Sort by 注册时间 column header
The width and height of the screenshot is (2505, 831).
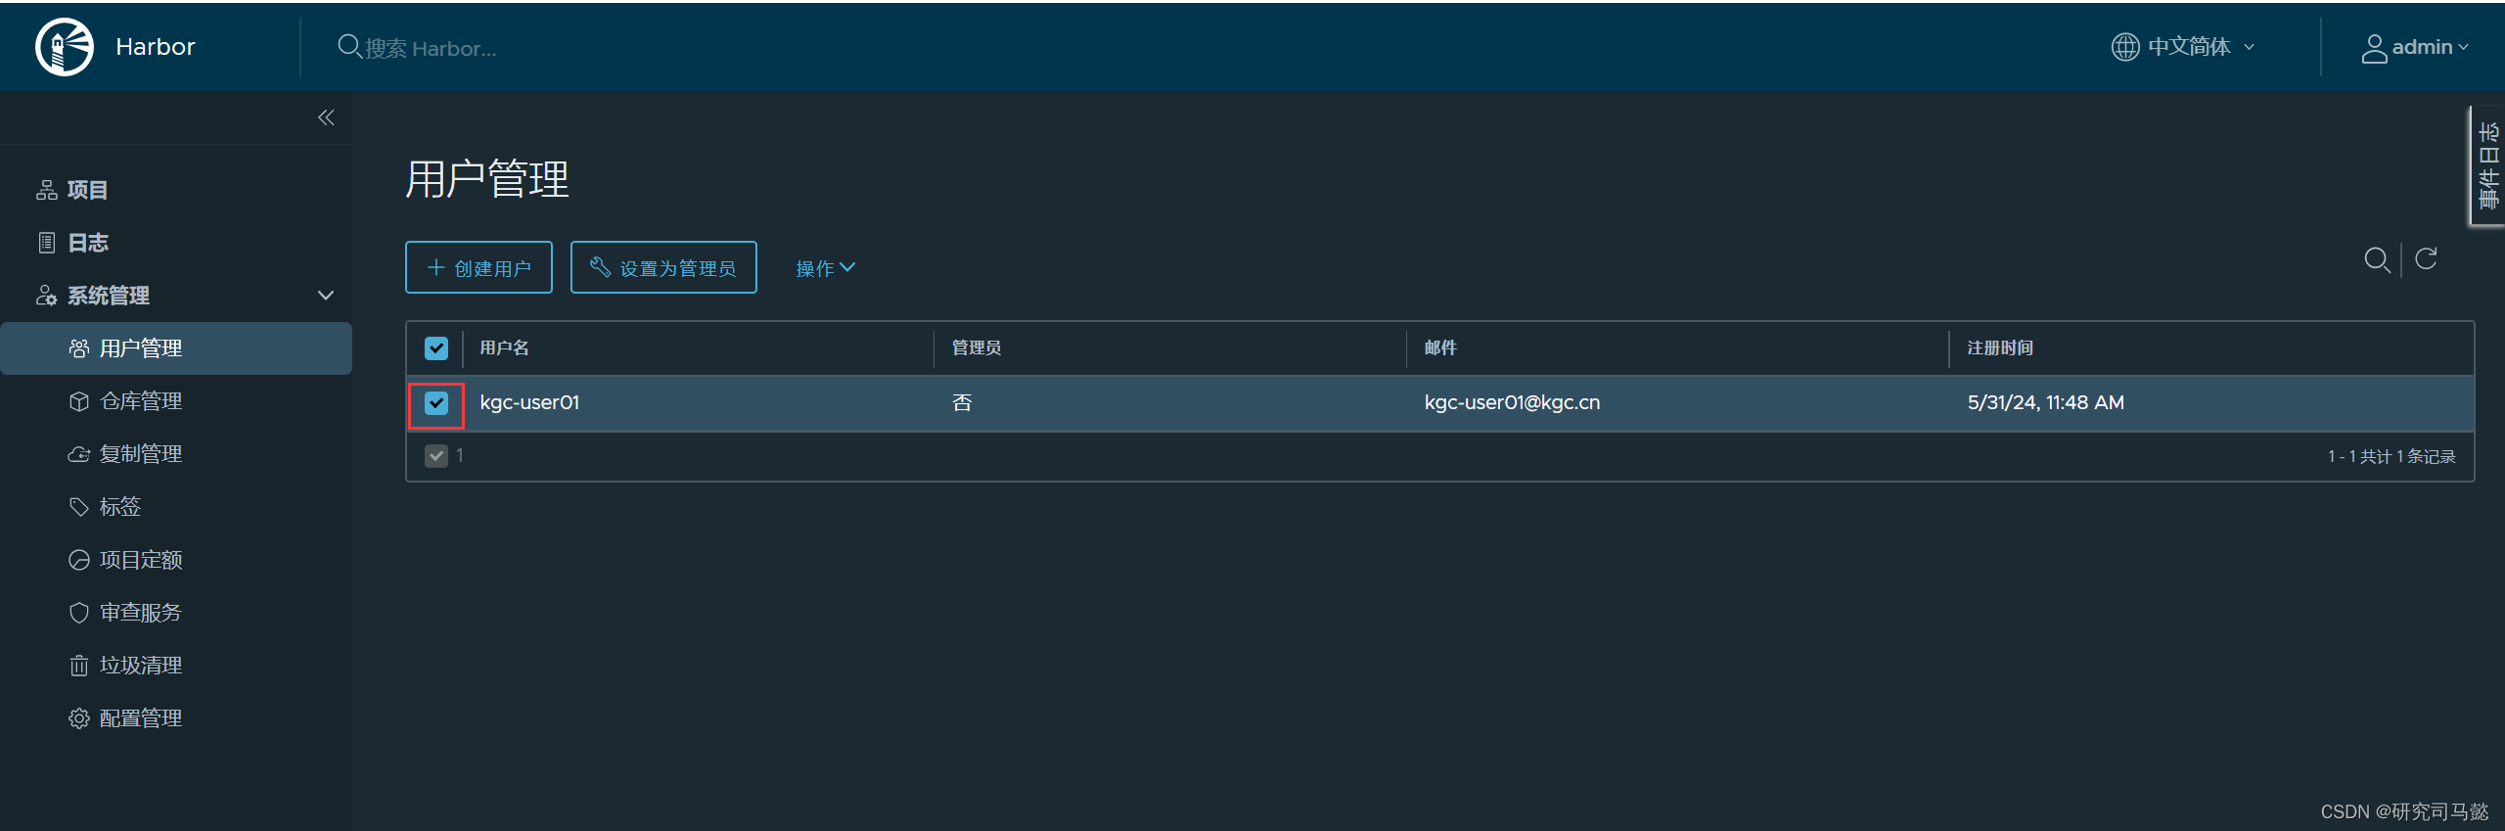pos(2000,347)
